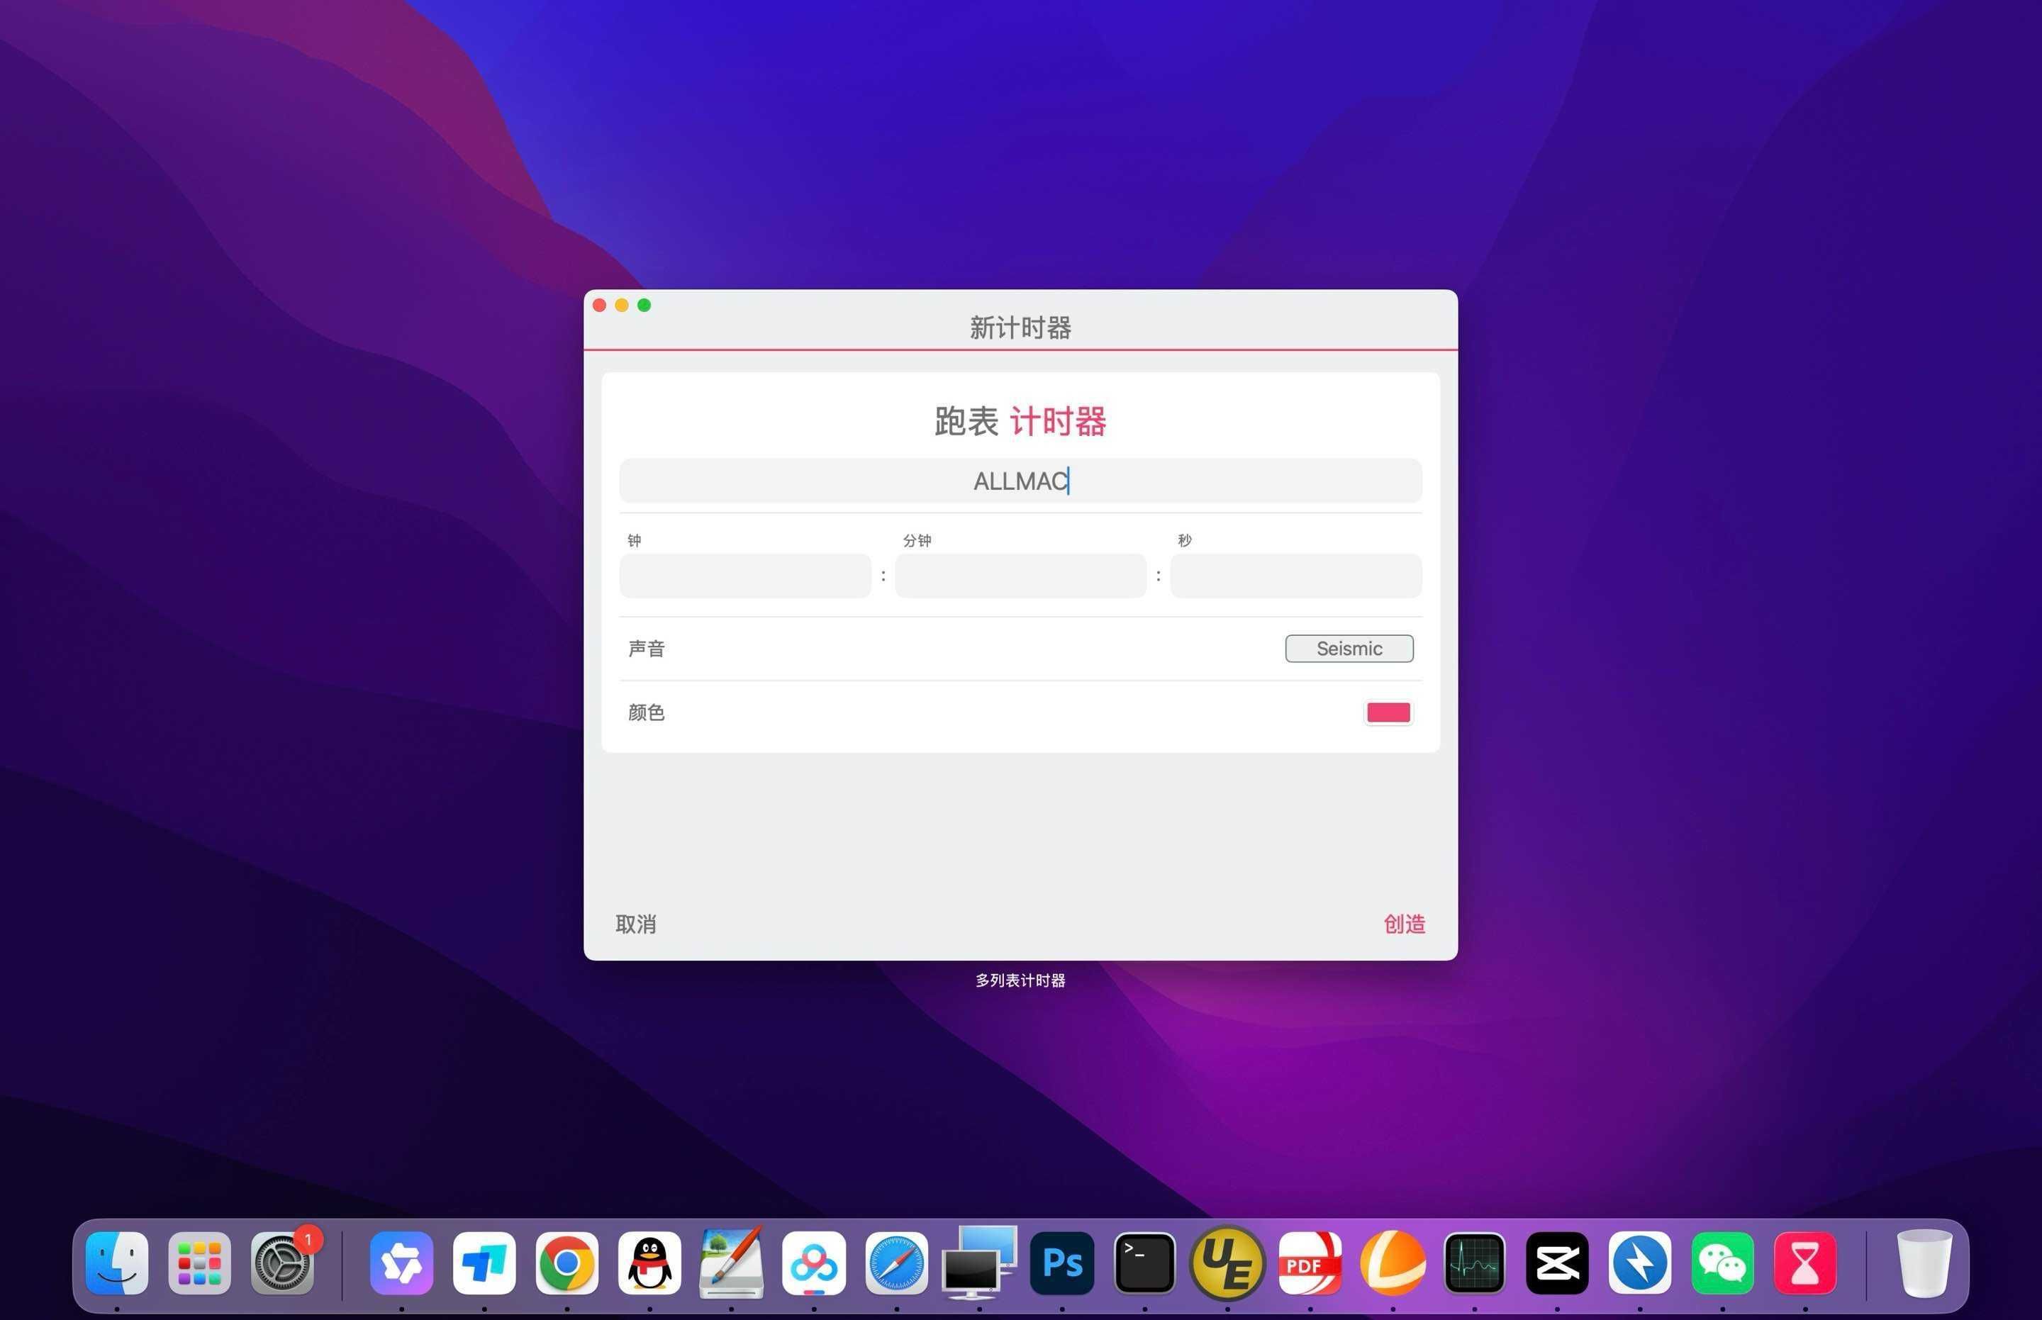Screen dimensions: 2042x1320
Task: Open Launchpad from the Dock
Action: (200, 1261)
